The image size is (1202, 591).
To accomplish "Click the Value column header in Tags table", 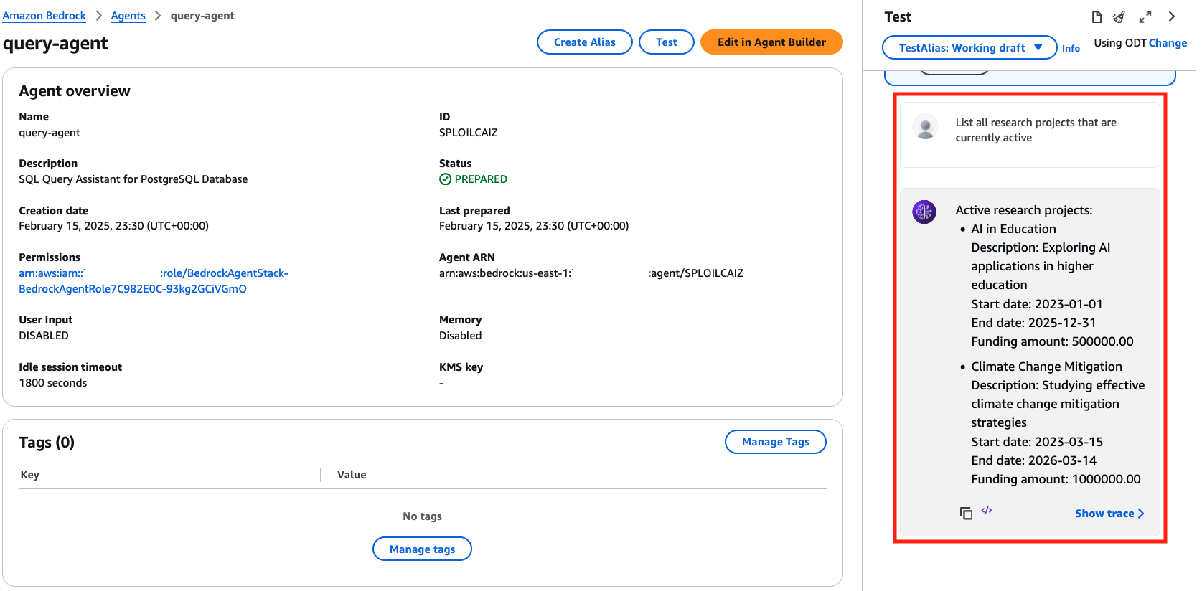I will (x=352, y=475).
